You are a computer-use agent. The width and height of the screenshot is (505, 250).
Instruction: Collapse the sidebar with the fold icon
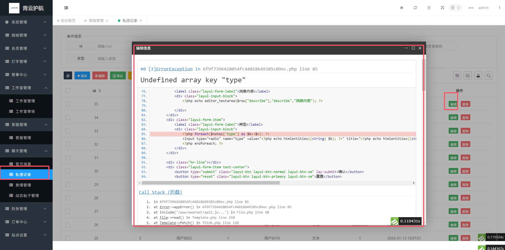(66, 8)
